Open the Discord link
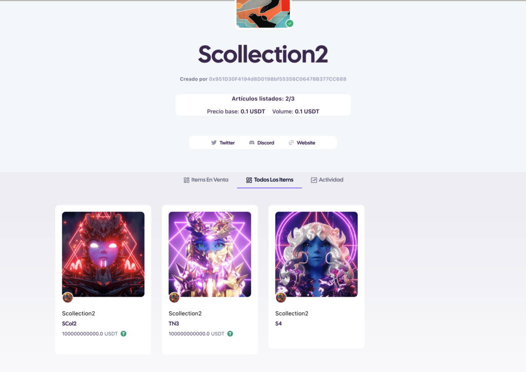Image resolution: width=526 pixels, height=372 pixels. 261,143
